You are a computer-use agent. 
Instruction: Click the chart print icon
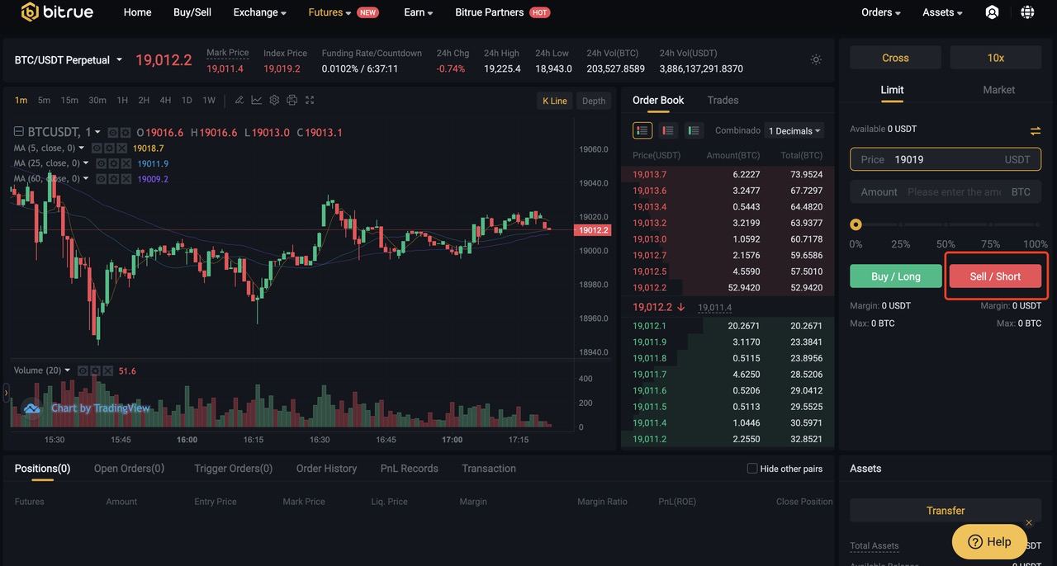point(292,100)
